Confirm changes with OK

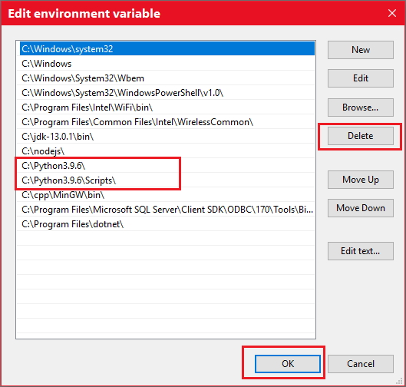(x=287, y=364)
